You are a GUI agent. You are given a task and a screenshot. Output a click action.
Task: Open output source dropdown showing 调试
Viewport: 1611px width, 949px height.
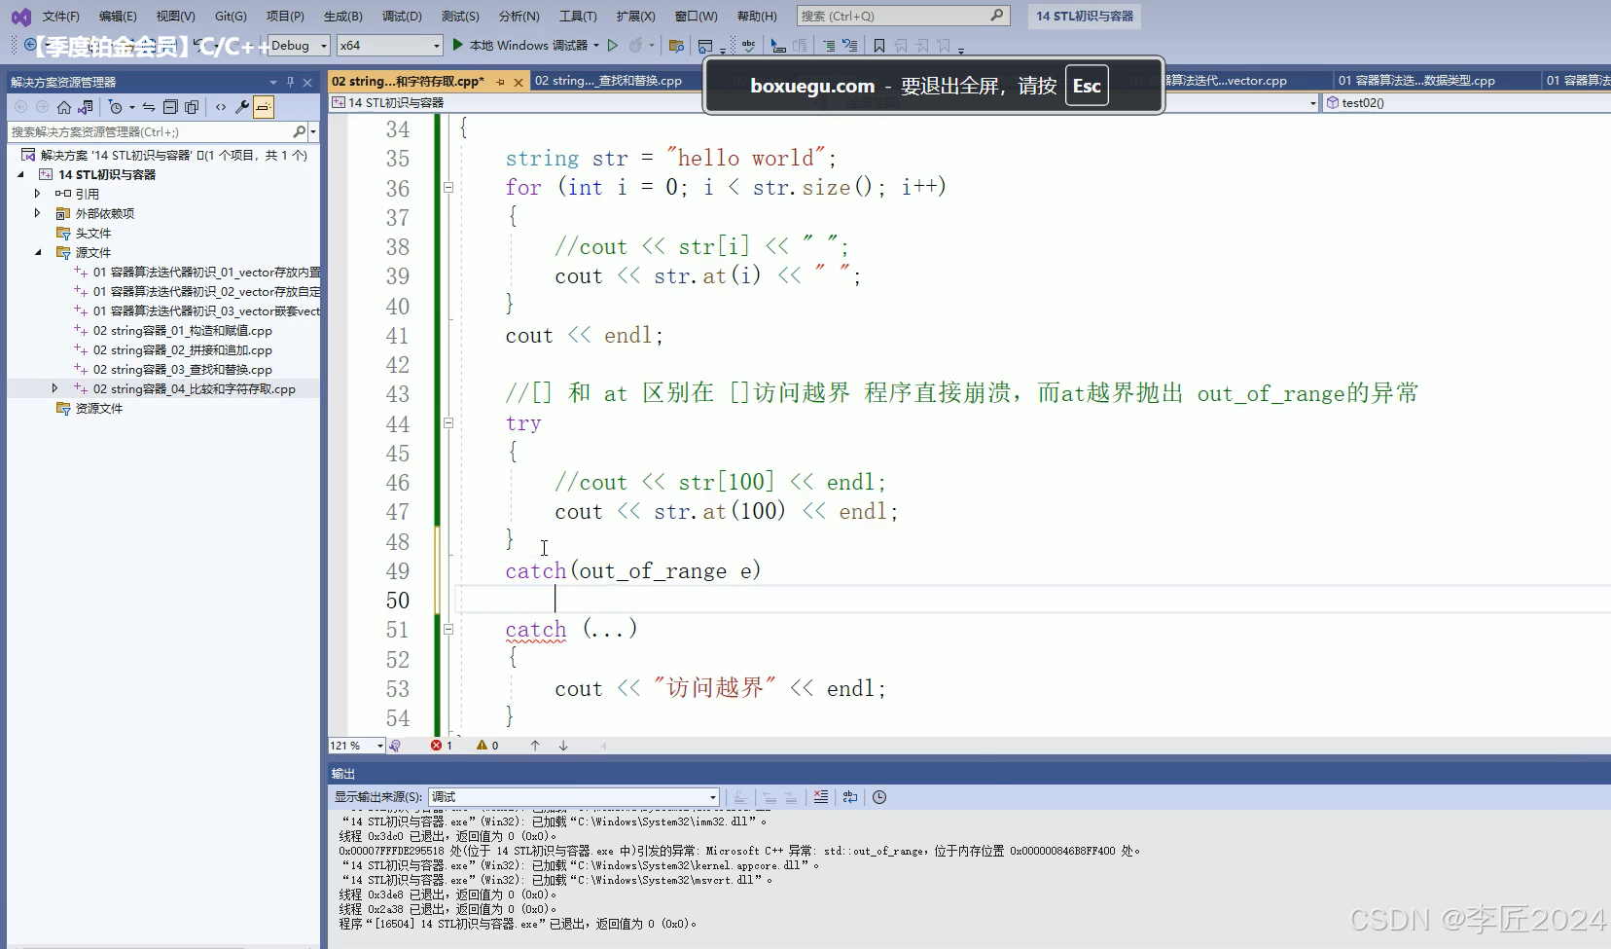574,797
